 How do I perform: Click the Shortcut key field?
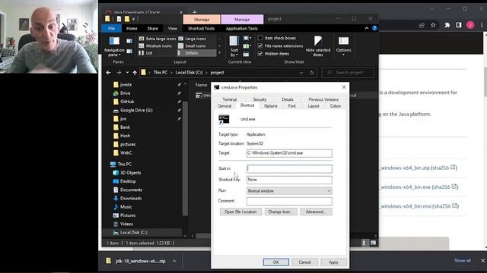tap(289, 180)
